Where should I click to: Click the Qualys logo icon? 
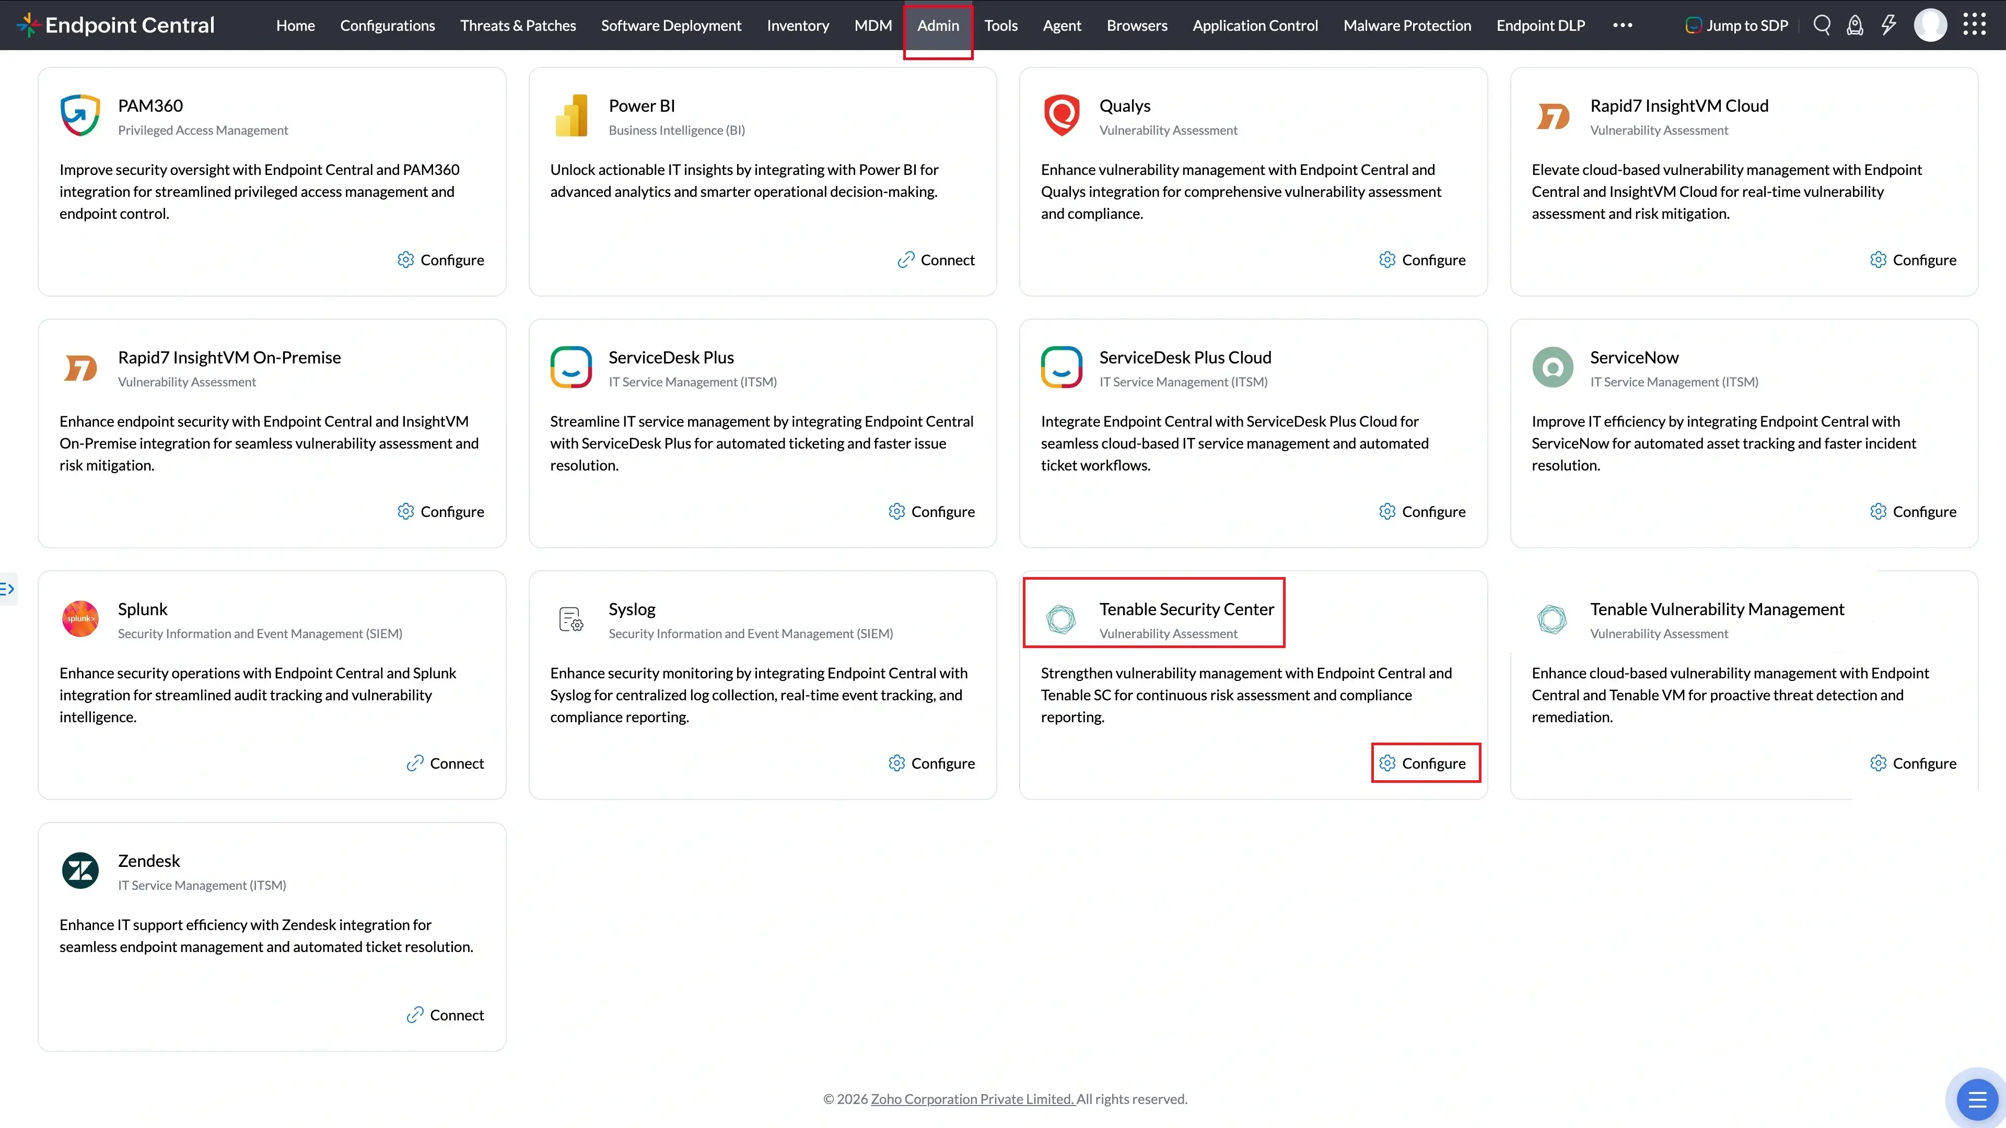click(x=1062, y=115)
